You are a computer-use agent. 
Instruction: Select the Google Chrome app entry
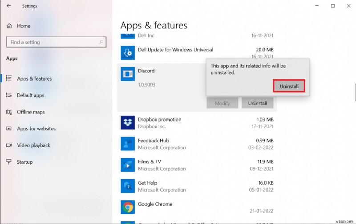click(x=197, y=207)
